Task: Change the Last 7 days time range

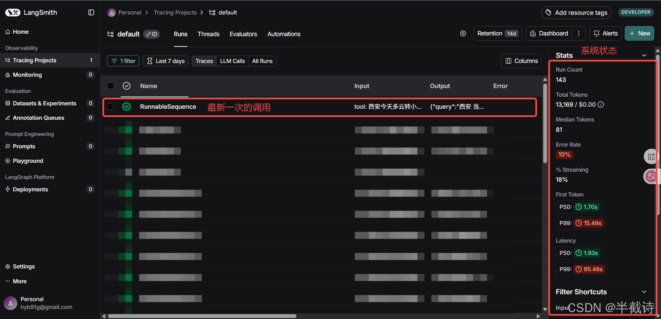Action: tap(165, 61)
